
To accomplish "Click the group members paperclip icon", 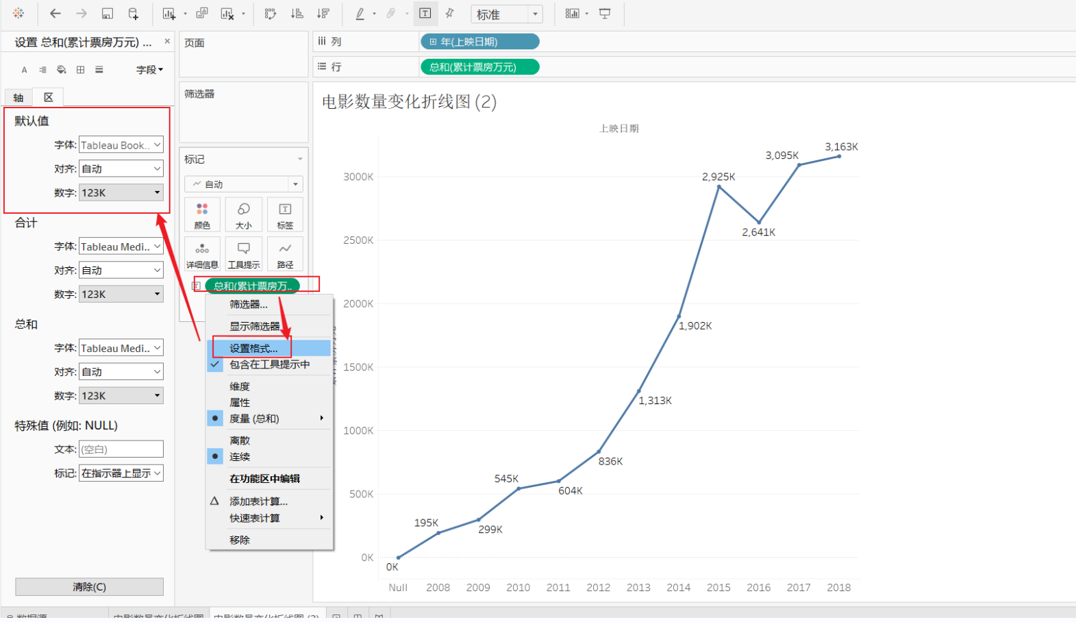I will [391, 13].
